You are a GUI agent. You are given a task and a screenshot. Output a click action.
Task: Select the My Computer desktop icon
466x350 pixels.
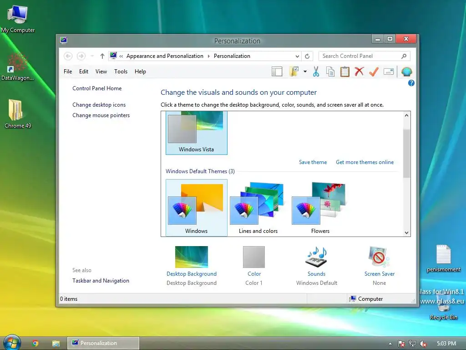(18, 19)
